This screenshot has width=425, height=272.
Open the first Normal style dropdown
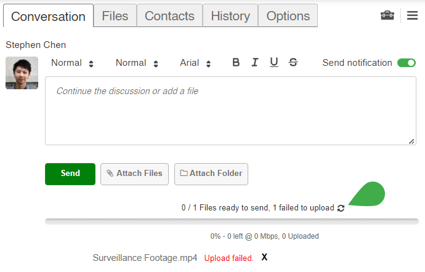(x=72, y=63)
